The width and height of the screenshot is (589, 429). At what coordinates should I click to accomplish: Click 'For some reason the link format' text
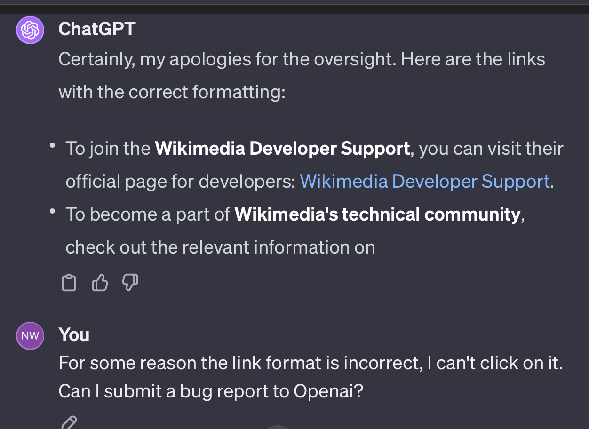[310, 363]
